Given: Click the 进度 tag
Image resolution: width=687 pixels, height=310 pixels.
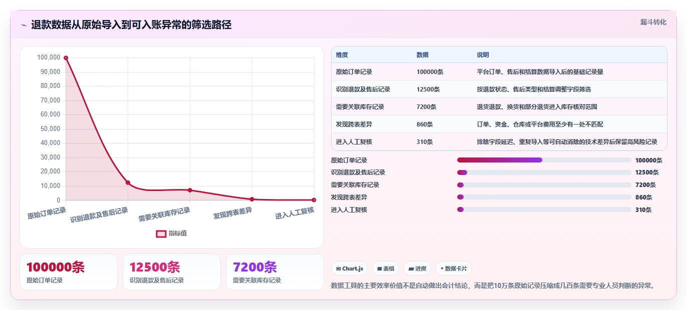Looking at the screenshot, I should [x=417, y=268].
